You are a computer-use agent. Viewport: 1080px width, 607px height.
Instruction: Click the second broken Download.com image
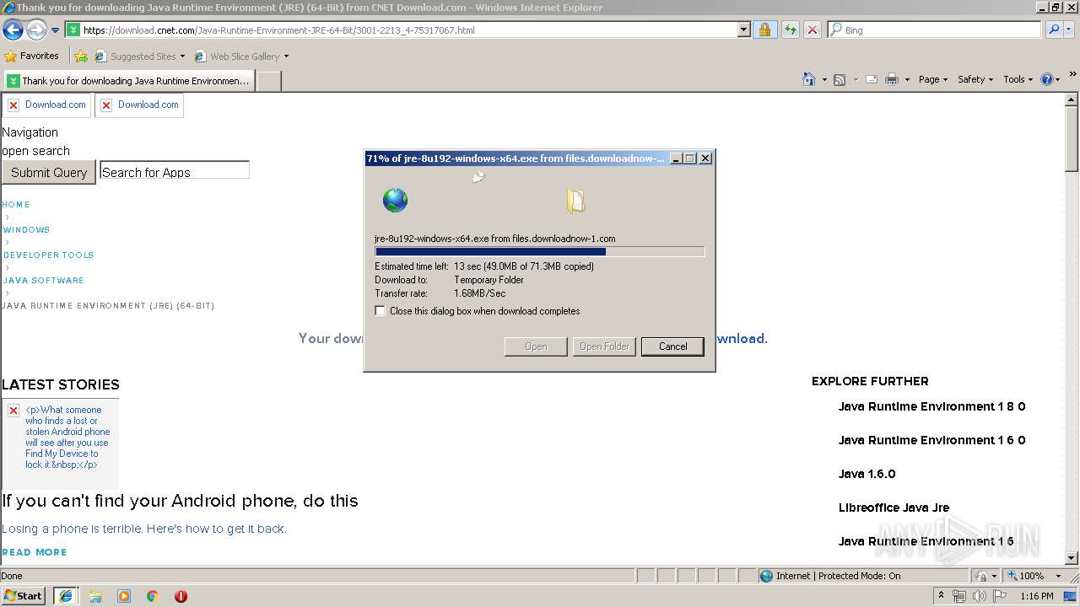tap(139, 105)
